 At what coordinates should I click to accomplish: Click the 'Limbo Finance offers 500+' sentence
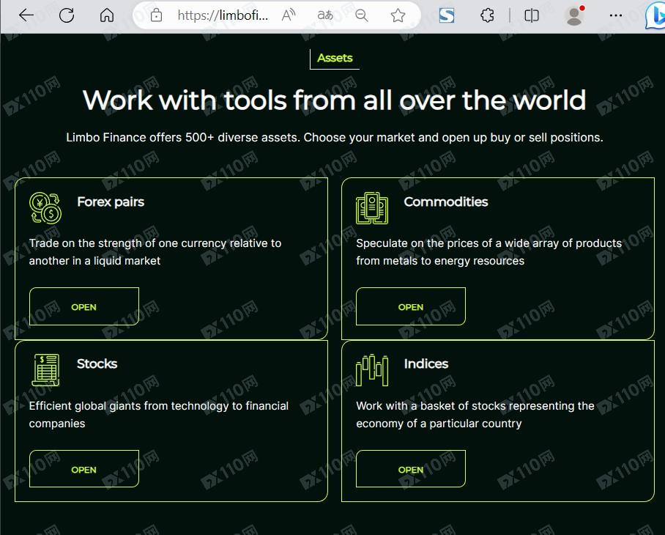pos(334,138)
